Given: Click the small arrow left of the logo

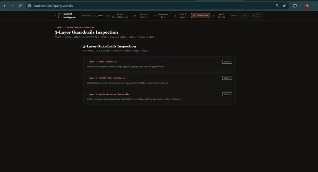Looking at the screenshot, I should point(55,16).
